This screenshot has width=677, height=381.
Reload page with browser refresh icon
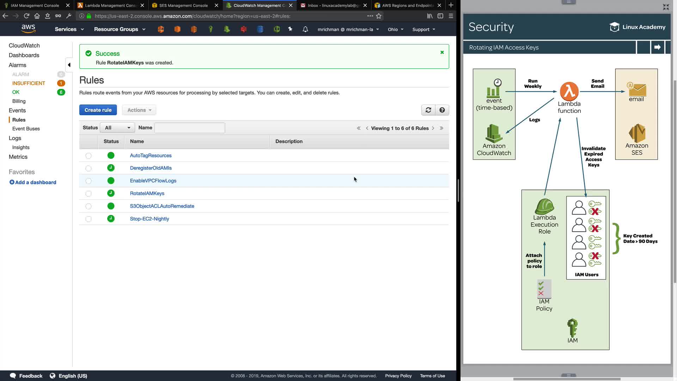coord(26,16)
